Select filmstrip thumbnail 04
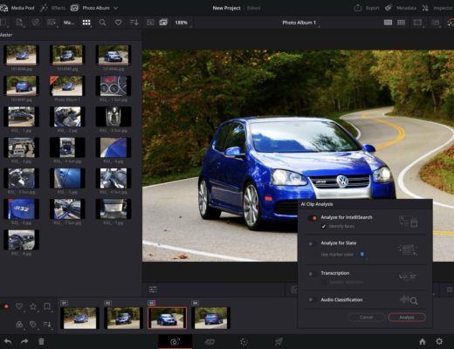The width and height of the screenshot is (454, 349). (x=211, y=318)
